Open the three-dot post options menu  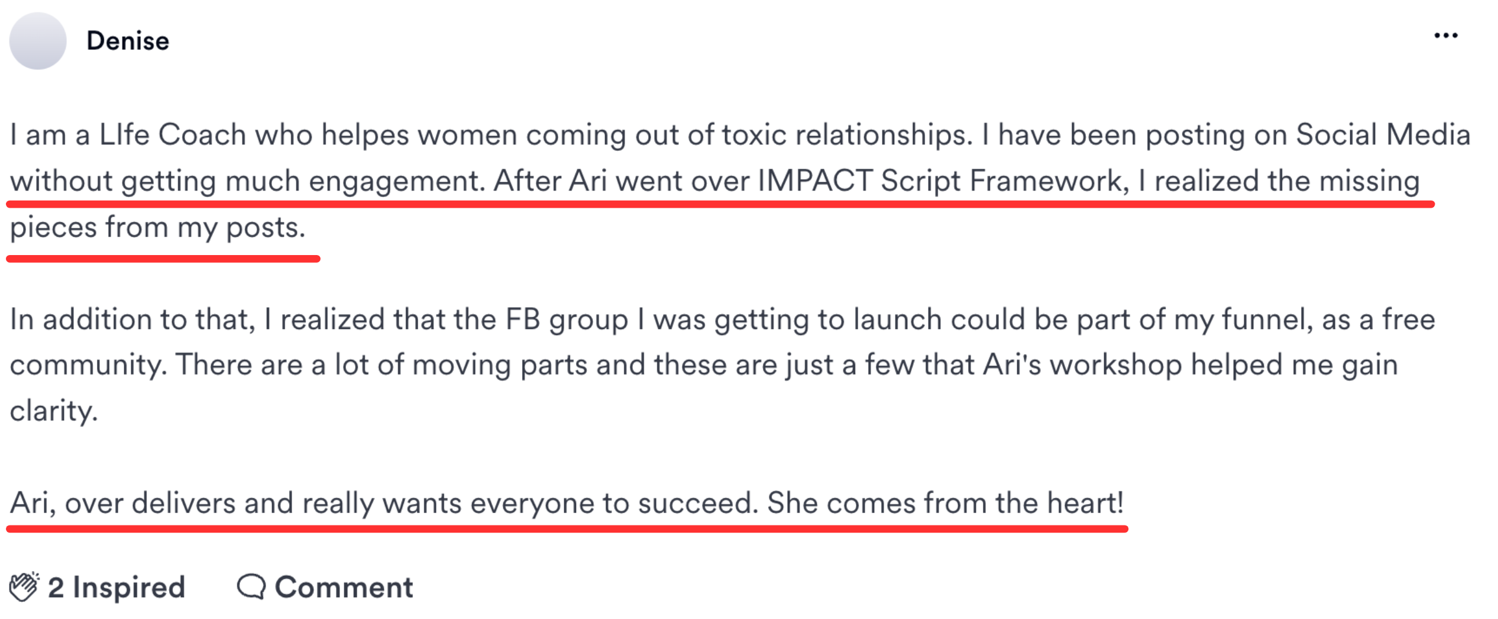(x=1445, y=36)
